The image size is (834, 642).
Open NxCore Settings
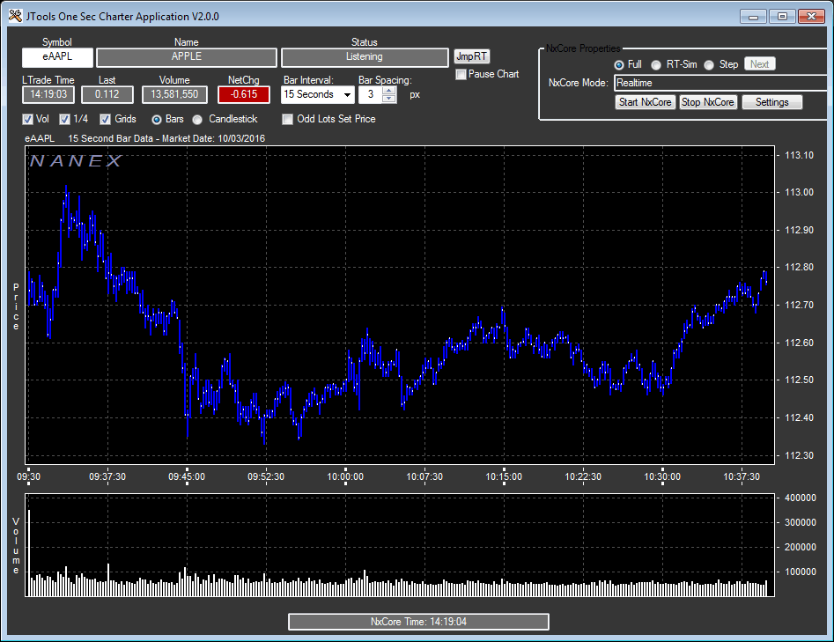click(x=771, y=102)
